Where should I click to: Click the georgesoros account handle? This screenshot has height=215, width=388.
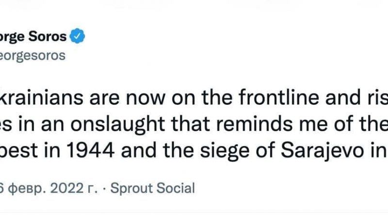point(32,56)
